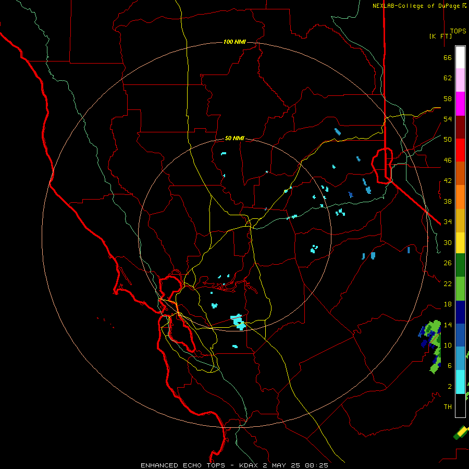Click the legend value "34"
This screenshot has width=469, height=469.
448,222
